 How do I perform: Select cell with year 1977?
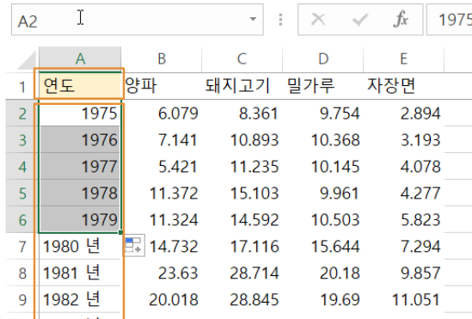(x=80, y=167)
